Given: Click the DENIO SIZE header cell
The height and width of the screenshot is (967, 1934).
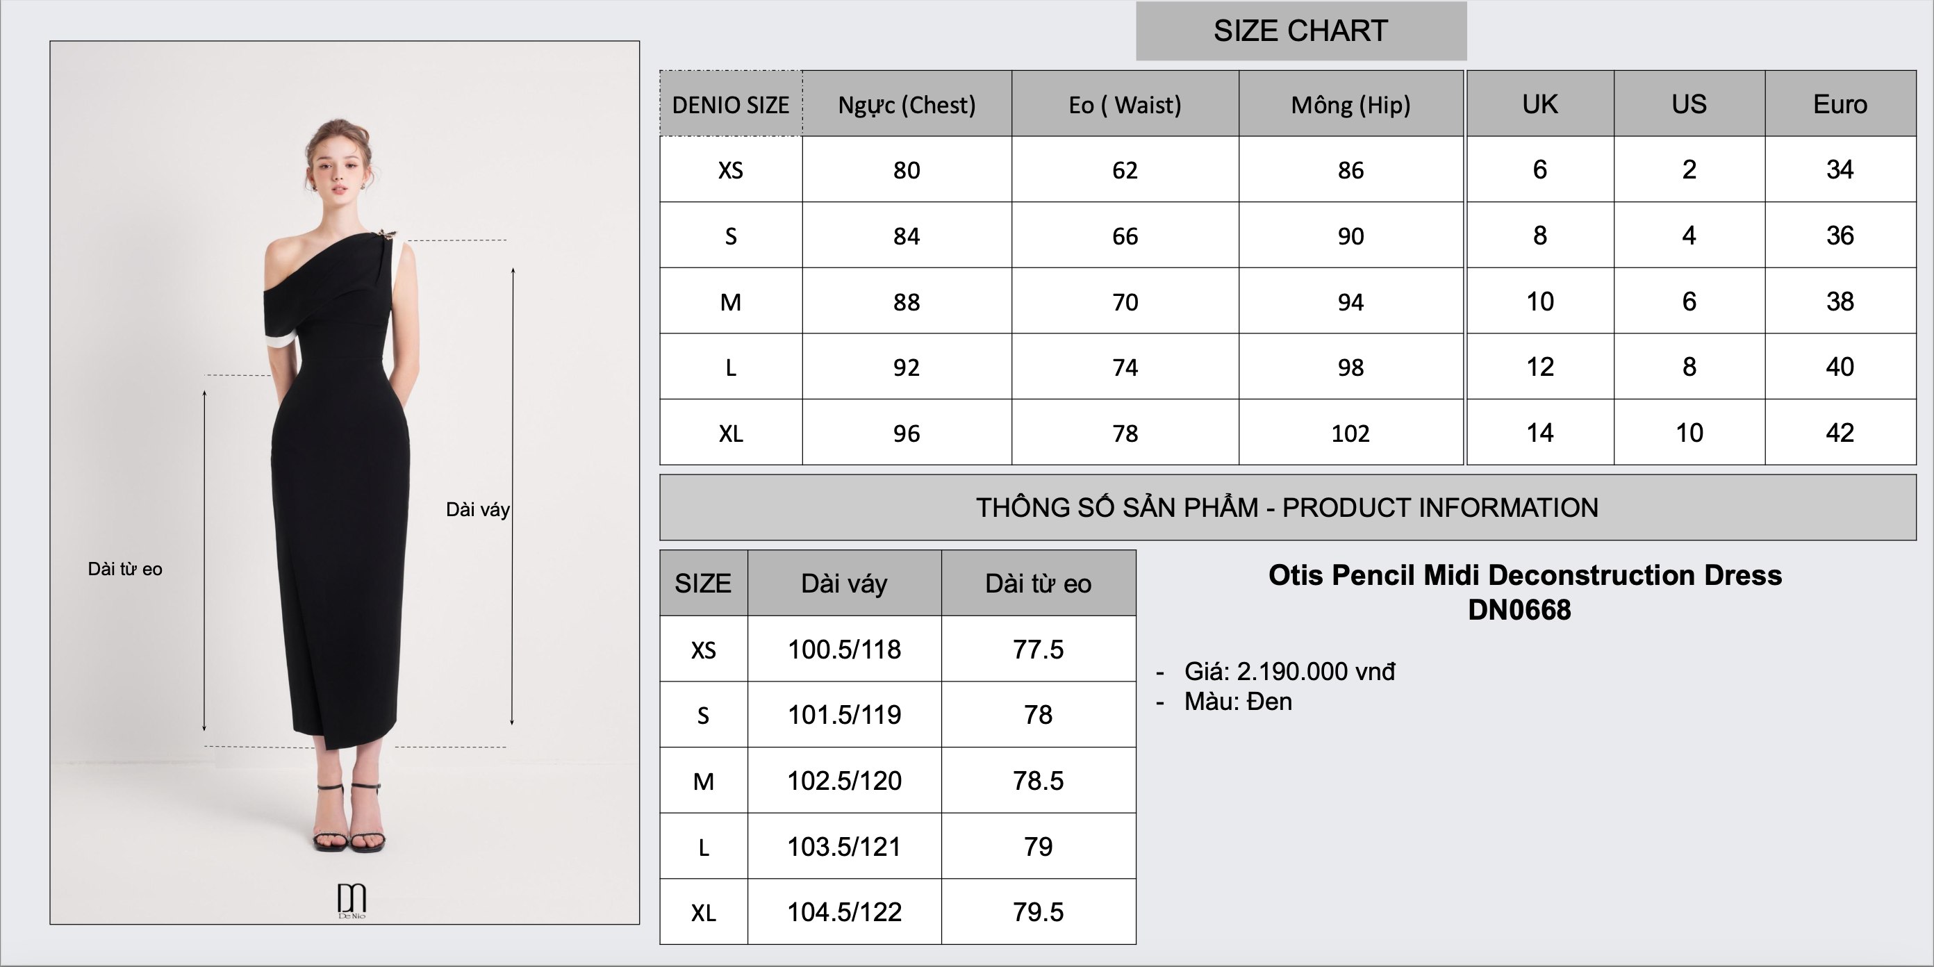Looking at the screenshot, I should point(731,104).
